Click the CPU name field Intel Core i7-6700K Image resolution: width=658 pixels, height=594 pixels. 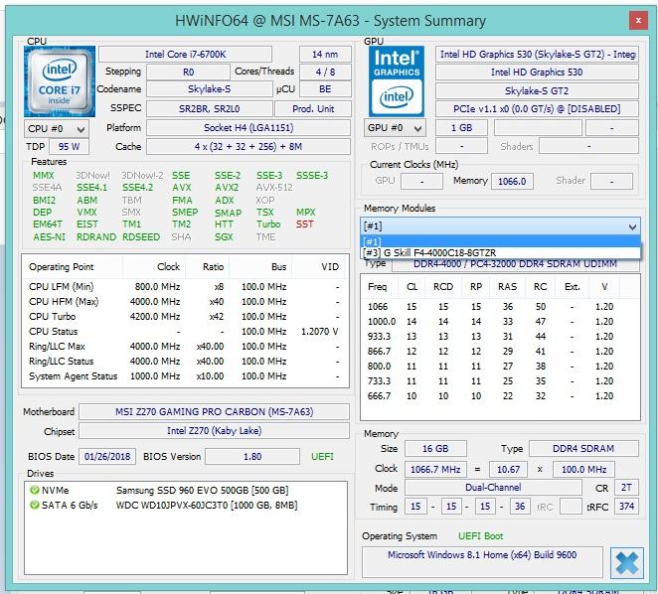pyautogui.click(x=185, y=55)
